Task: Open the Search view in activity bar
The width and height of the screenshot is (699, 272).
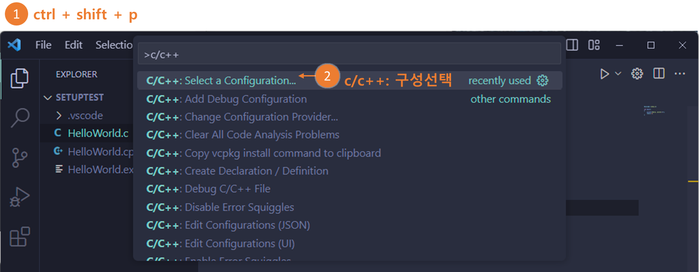Action: point(19,118)
